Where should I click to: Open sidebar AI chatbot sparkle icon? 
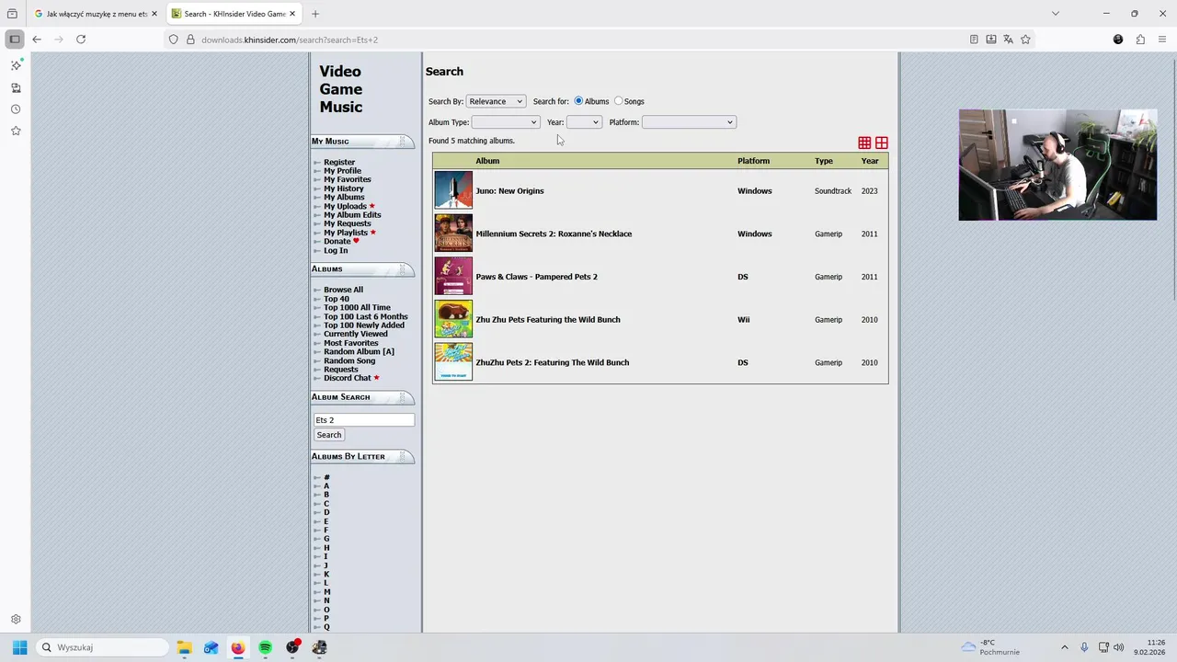(16, 65)
